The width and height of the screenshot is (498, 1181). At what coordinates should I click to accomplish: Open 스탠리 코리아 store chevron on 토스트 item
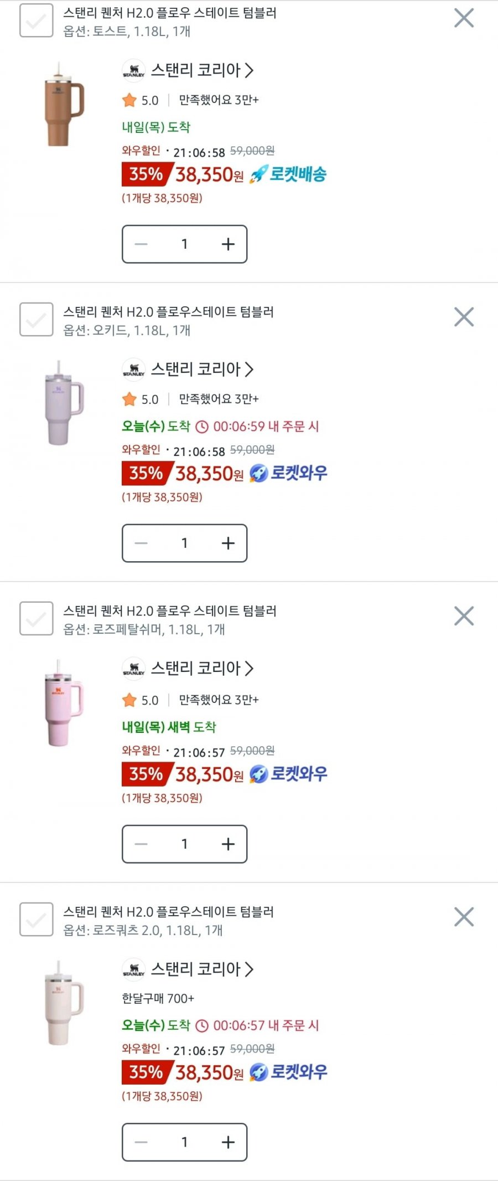[x=249, y=70]
